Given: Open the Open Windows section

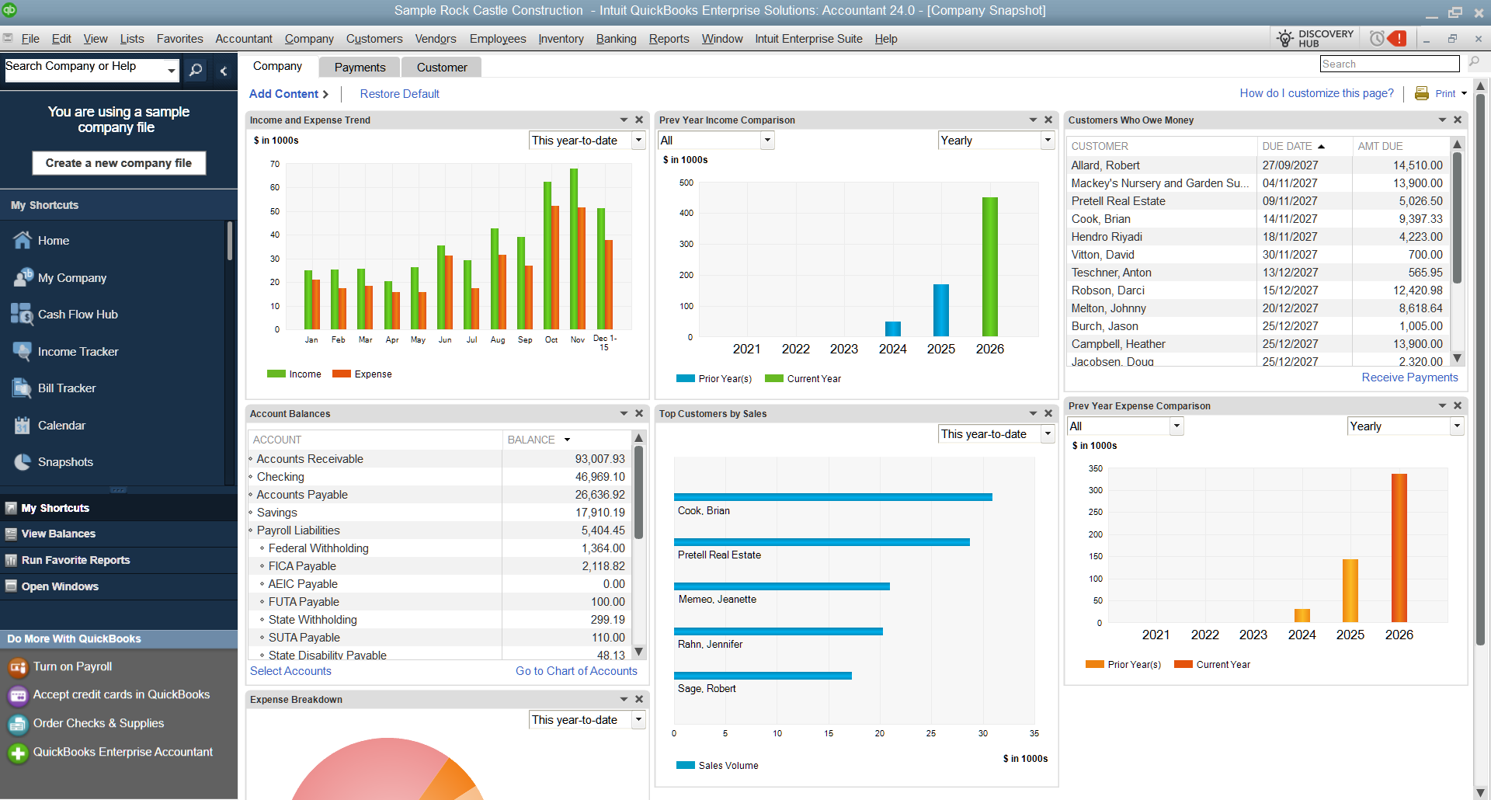Looking at the screenshot, I should (119, 586).
